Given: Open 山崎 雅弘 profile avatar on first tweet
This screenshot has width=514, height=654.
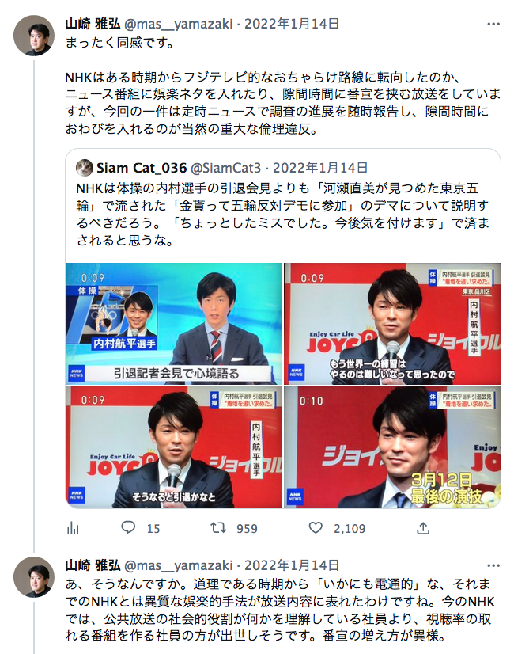Looking at the screenshot, I should point(34,36).
